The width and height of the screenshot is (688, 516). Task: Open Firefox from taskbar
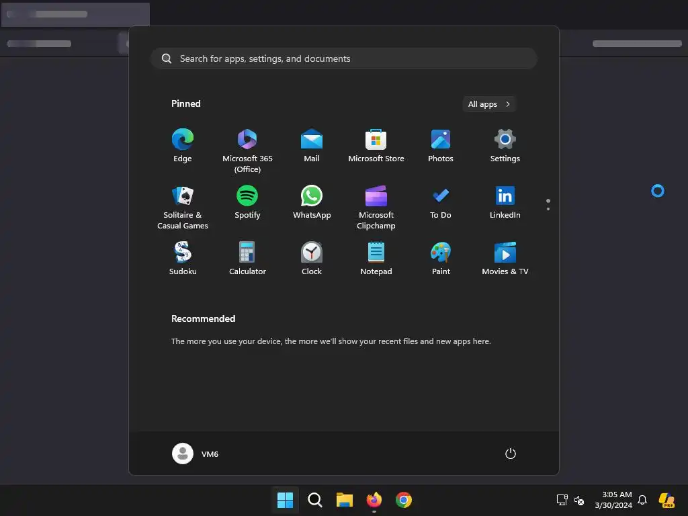point(374,500)
